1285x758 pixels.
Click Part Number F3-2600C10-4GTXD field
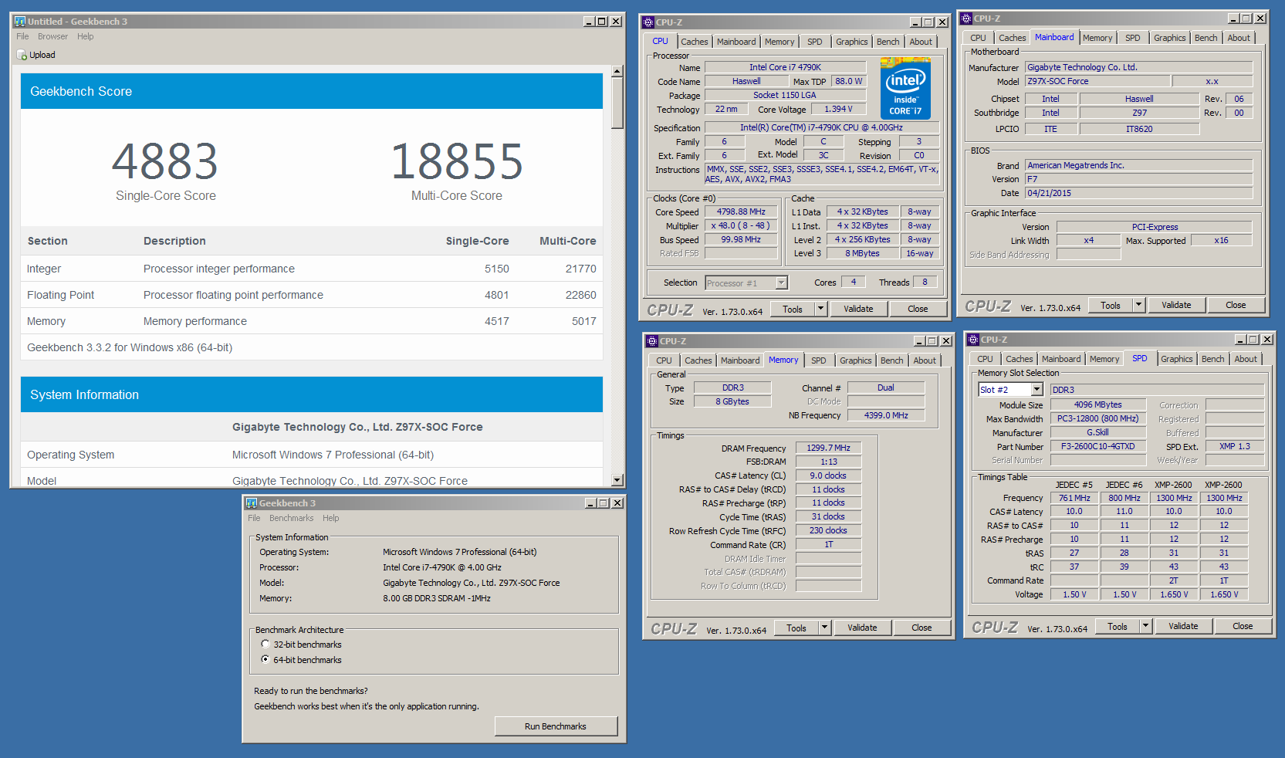tap(1097, 447)
